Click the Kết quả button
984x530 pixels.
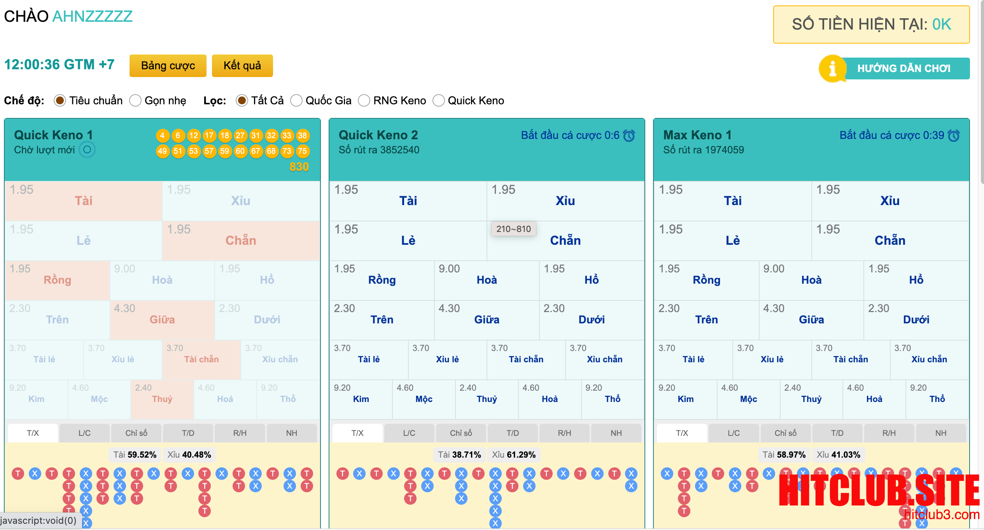click(242, 66)
